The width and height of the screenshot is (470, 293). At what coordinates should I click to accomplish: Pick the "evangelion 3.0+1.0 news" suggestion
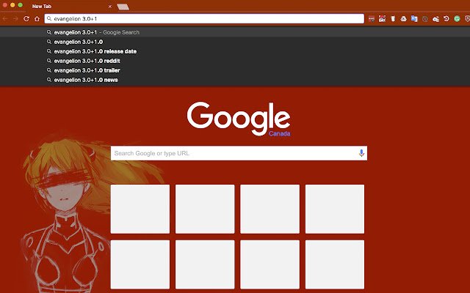click(235, 80)
